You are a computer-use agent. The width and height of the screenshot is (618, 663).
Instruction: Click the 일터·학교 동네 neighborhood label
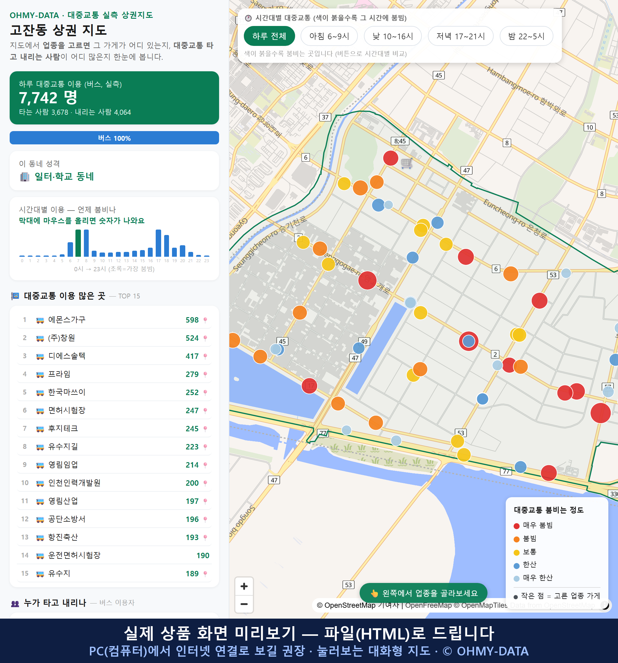(x=64, y=177)
